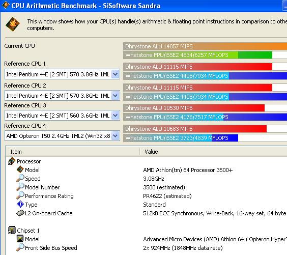The image size is (287, 255).
Task: Click the magnifier icon beside Front Side Bus Speed
Action: [x=20, y=247]
